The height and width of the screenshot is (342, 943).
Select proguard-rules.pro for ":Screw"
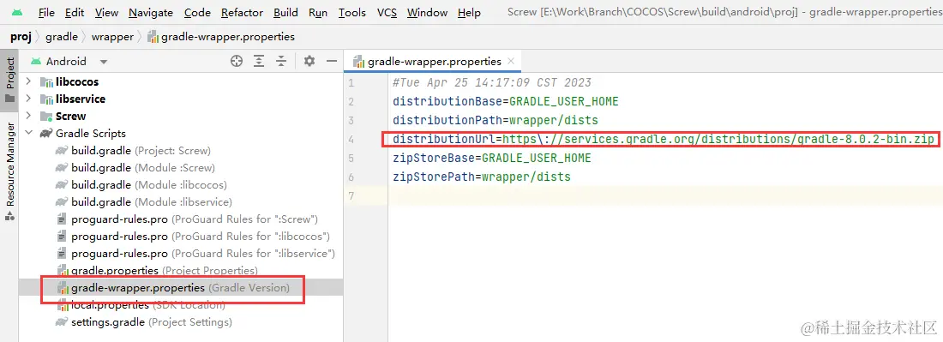pyautogui.click(x=195, y=219)
